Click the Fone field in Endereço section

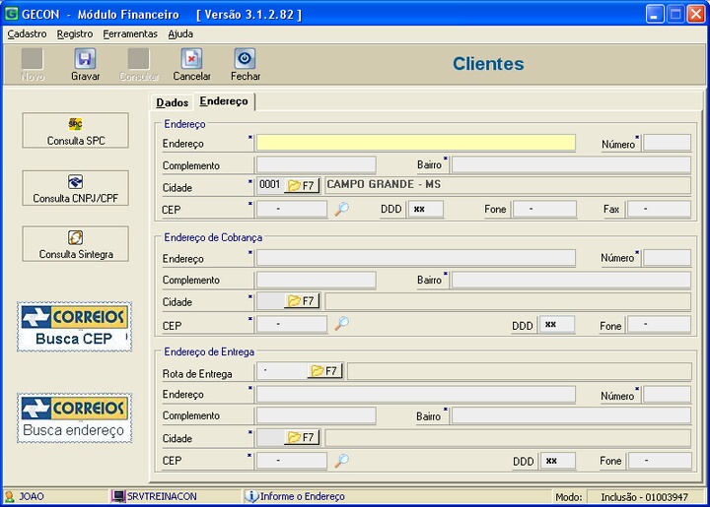coord(544,210)
